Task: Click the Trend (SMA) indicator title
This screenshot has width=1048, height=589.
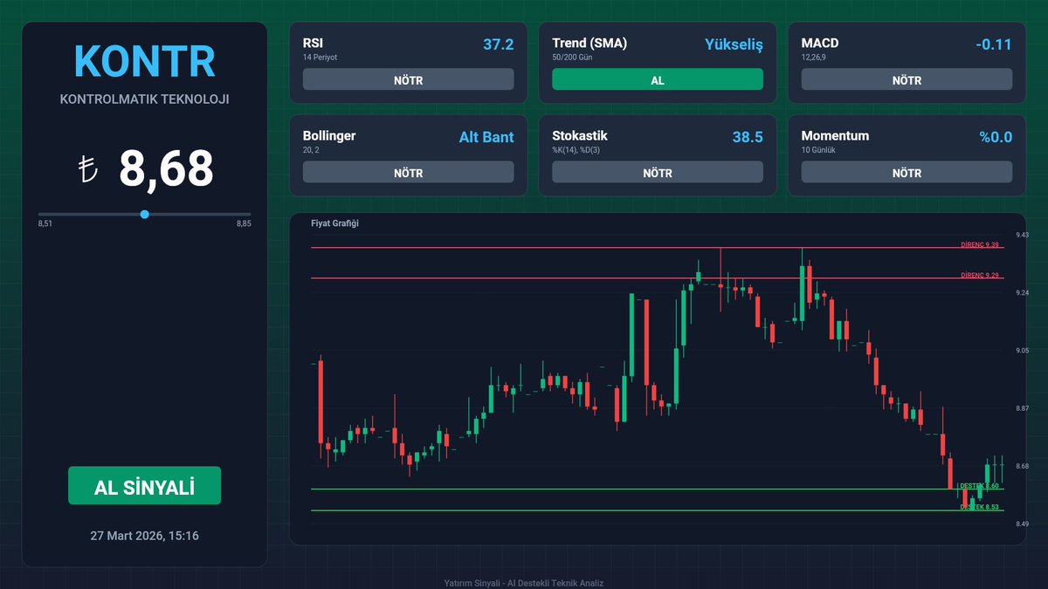Action: coord(589,43)
